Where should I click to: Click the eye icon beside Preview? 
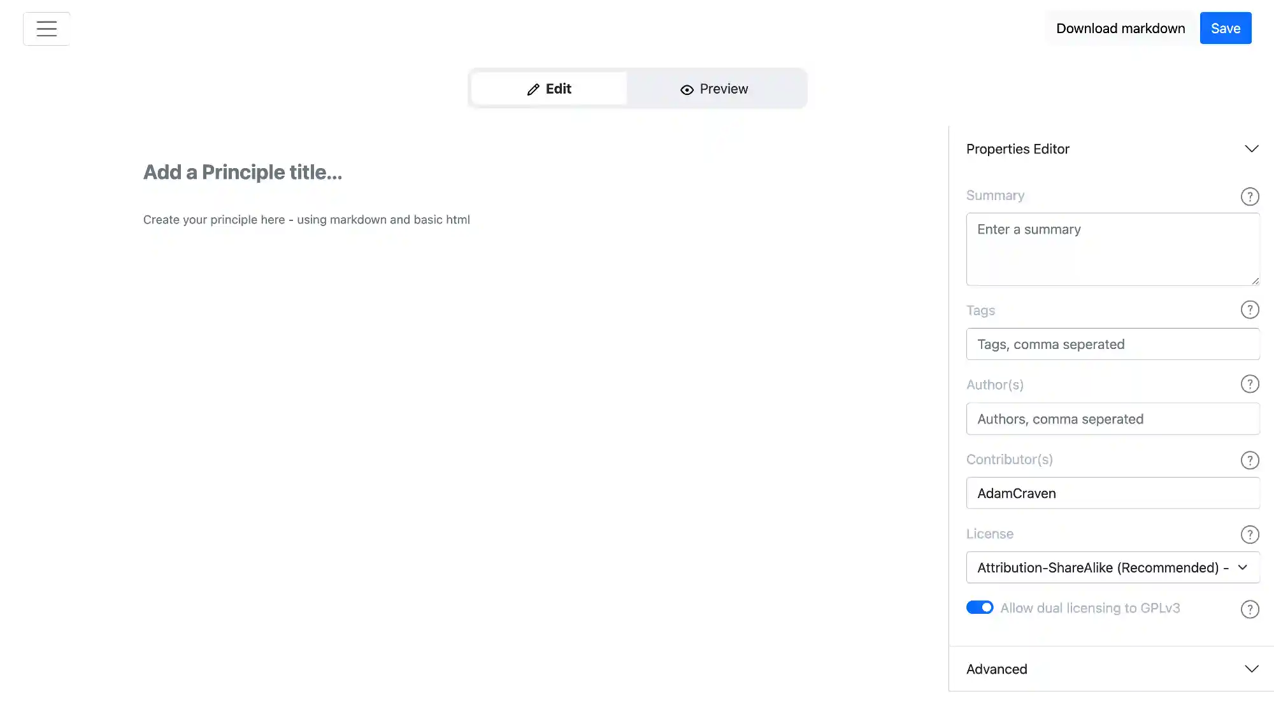point(687,89)
